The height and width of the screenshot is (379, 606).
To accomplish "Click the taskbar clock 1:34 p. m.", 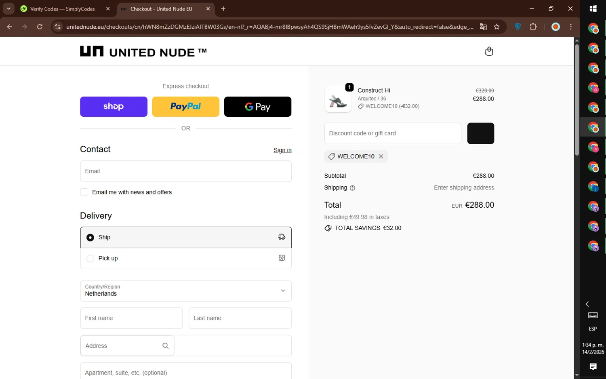I will (593, 345).
